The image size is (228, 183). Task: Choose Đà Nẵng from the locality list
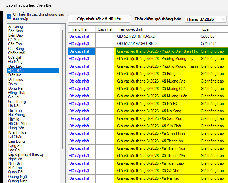(15, 62)
